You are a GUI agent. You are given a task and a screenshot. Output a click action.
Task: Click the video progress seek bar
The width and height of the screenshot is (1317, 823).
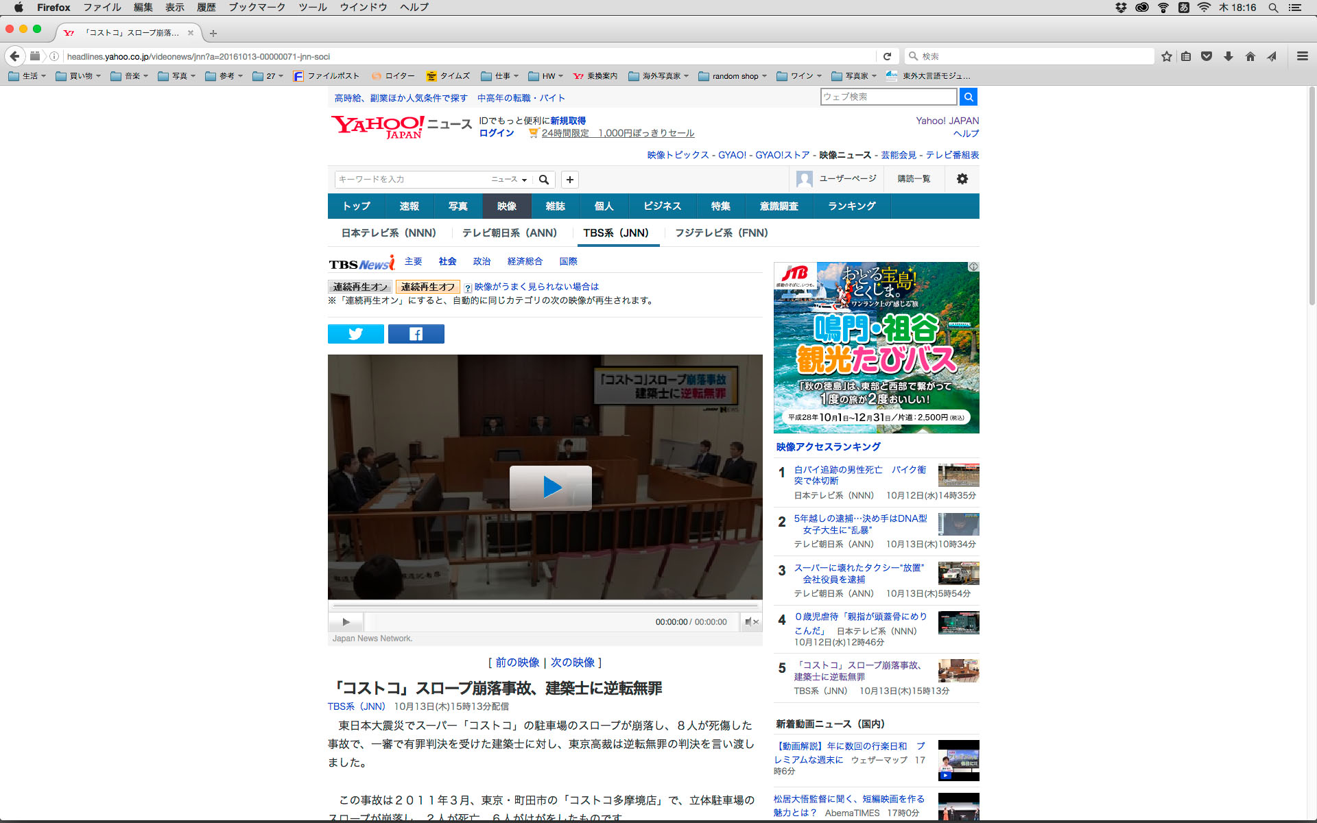pyautogui.click(x=545, y=606)
